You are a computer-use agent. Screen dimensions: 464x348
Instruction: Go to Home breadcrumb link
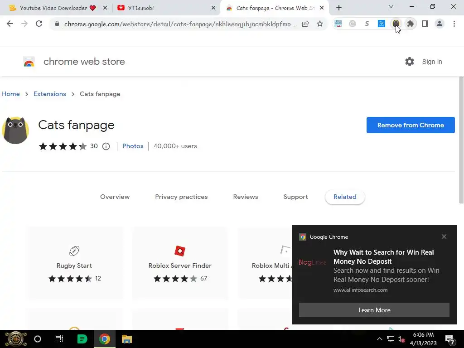click(x=11, y=94)
